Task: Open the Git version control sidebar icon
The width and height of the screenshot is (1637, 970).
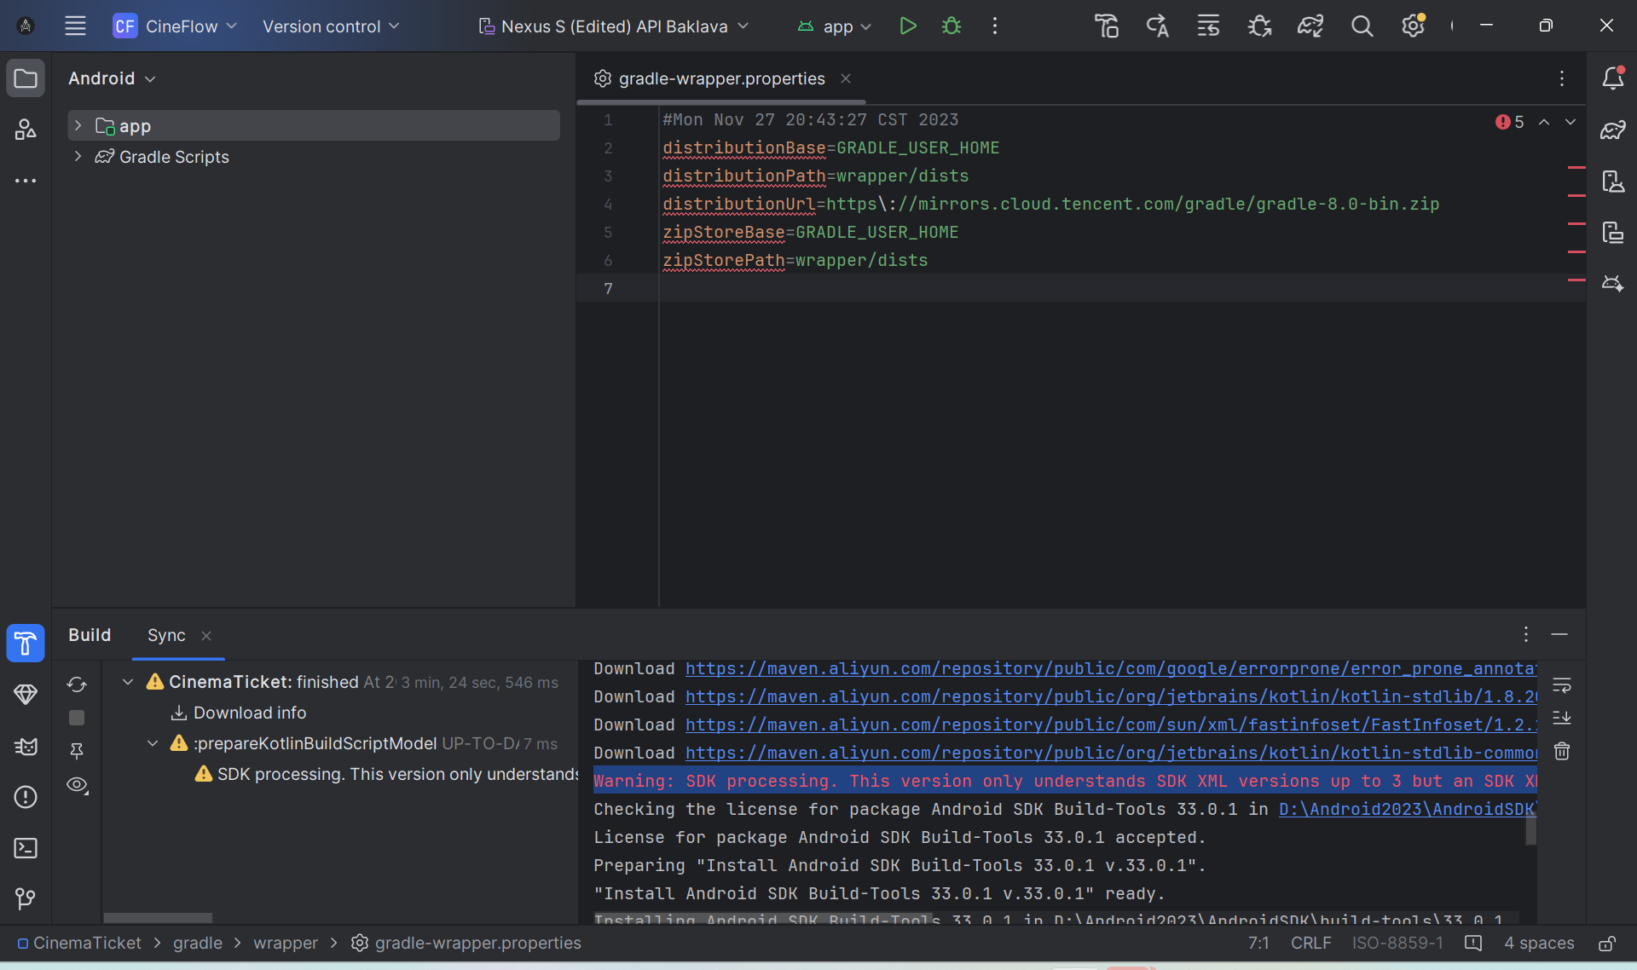Action: tap(26, 898)
